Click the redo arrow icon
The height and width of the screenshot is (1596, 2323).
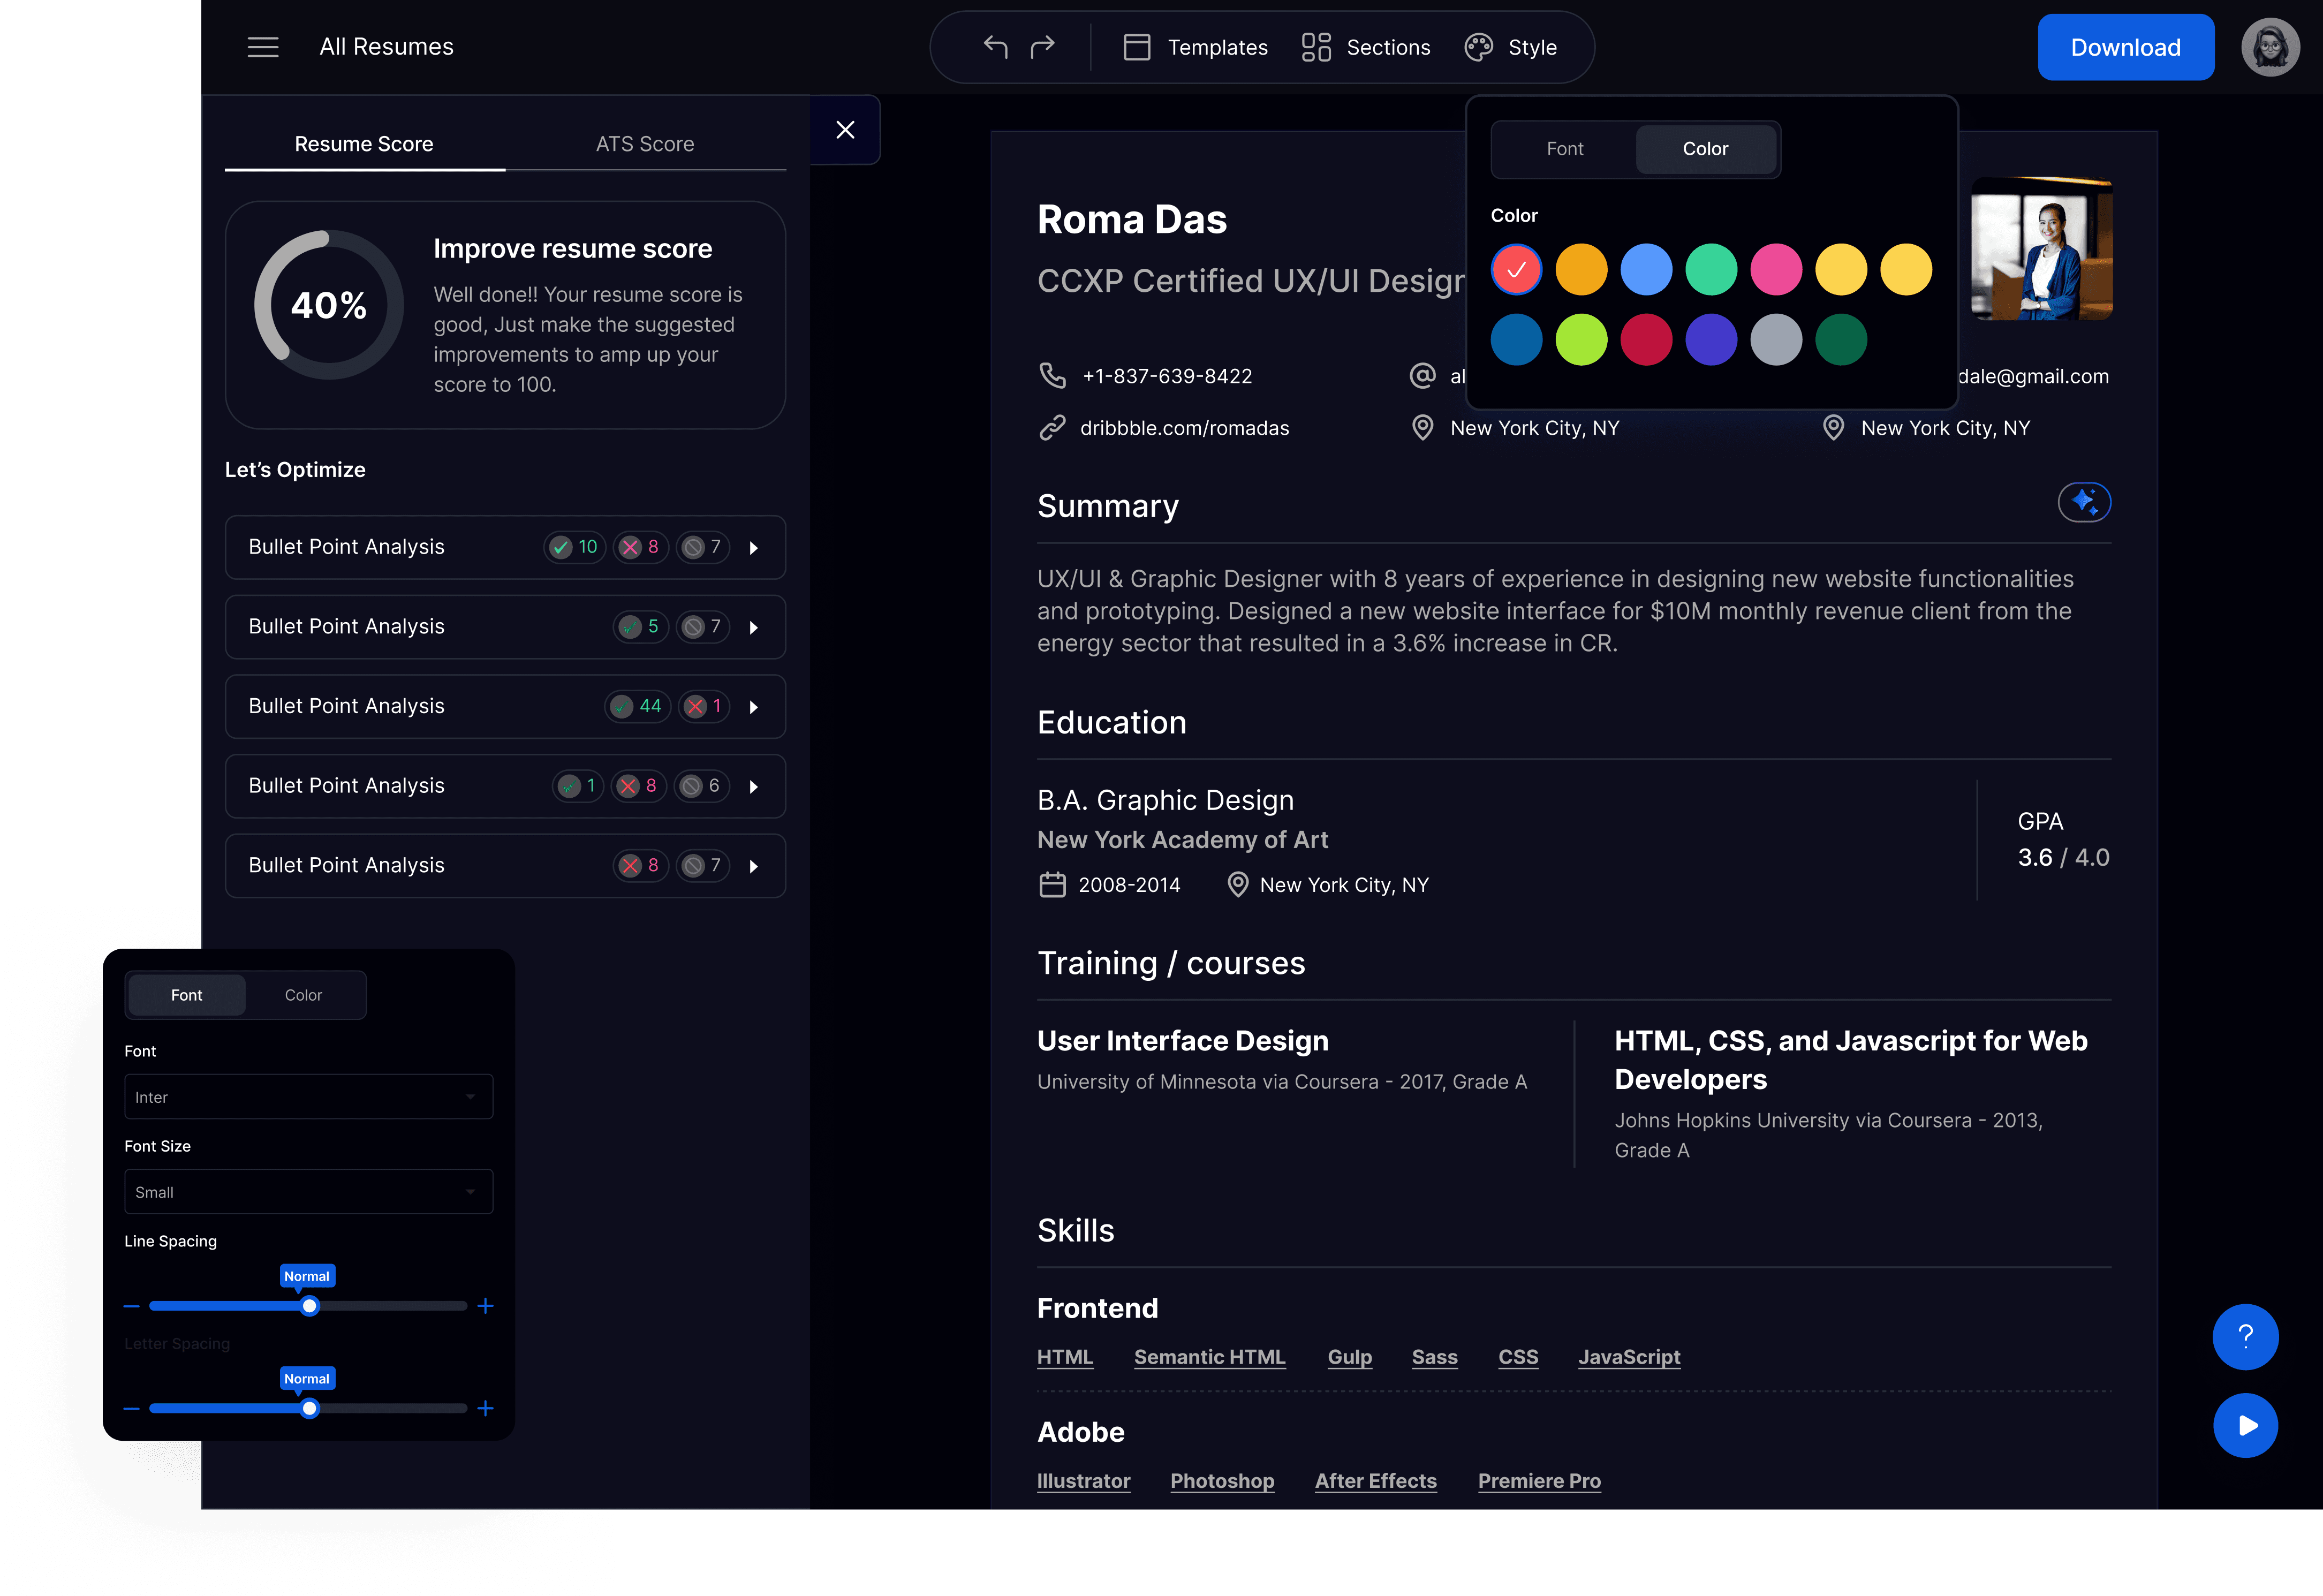[1043, 47]
